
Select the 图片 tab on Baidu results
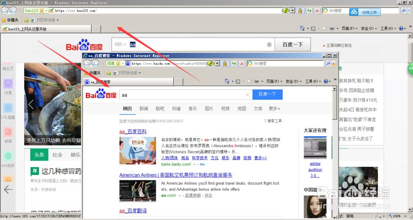pyautogui.click(x=209, y=109)
